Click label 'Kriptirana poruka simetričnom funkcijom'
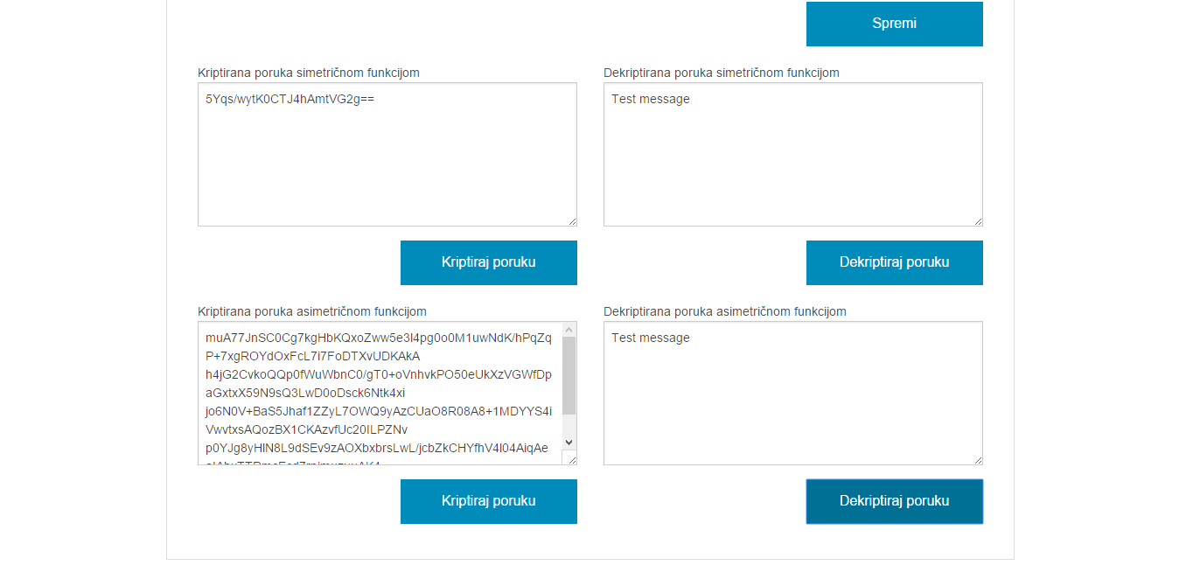The width and height of the screenshot is (1179, 579). 309,73
